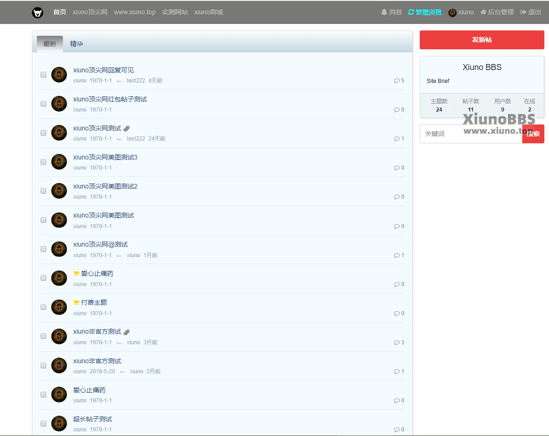
Task: Click avatar beside 付费主题 thread
Action: [59, 307]
